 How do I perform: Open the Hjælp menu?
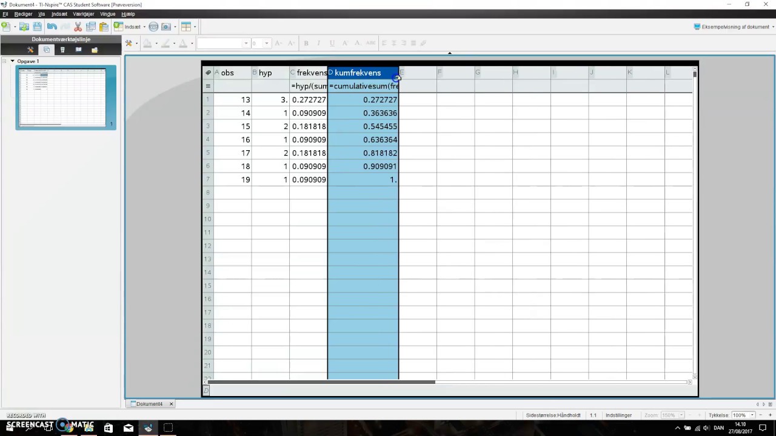click(128, 14)
